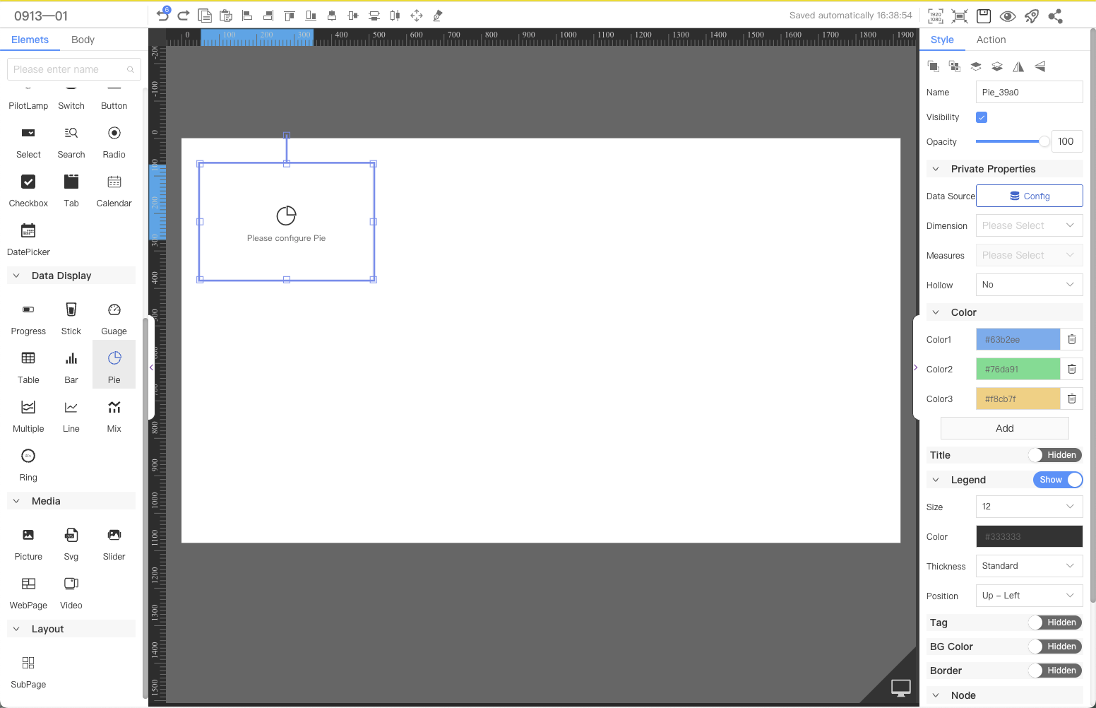This screenshot has width=1096, height=708.
Task: Delete Color1 with trash icon
Action: (1071, 340)
